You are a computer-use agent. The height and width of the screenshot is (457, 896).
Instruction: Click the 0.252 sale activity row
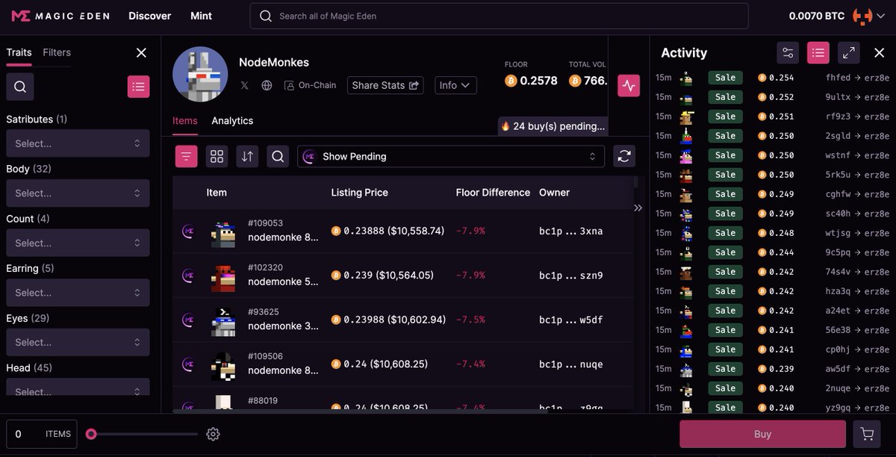coord(773,97)
